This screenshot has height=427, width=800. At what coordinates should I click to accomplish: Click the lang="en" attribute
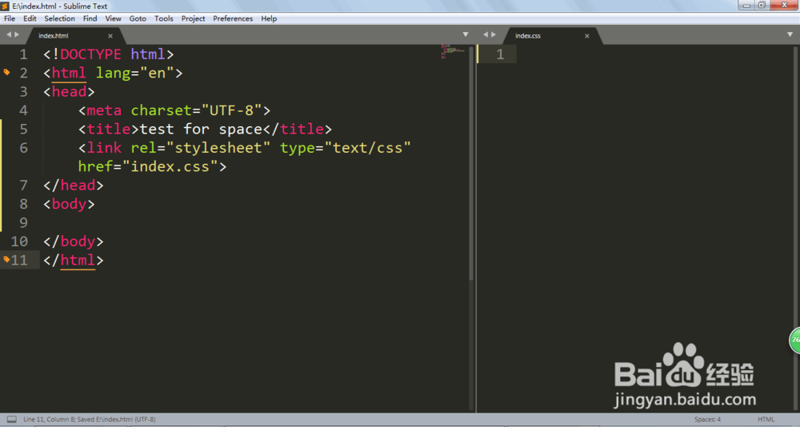coord(135,73)
